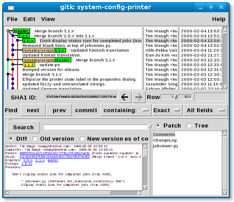Open the Edit menu
Image resolution: width=234 pixels, height=202 pixels.
coord(29,19)
